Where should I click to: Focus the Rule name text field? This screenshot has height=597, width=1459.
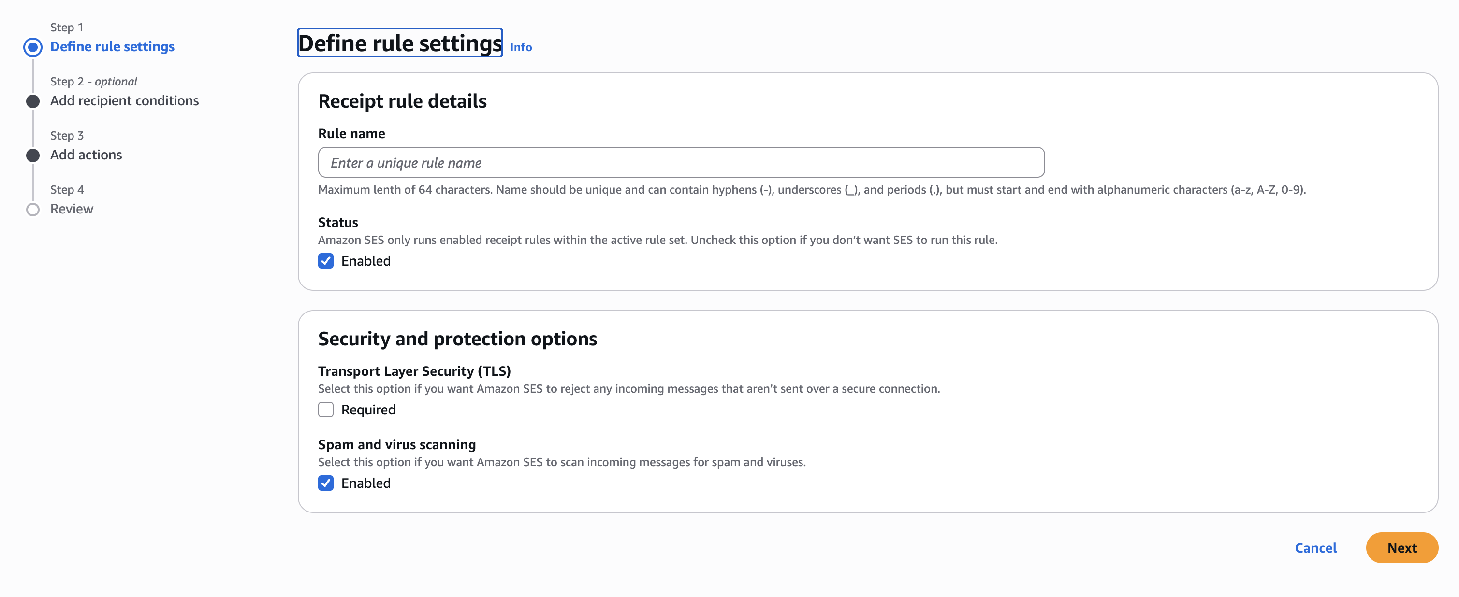(681, 163)
